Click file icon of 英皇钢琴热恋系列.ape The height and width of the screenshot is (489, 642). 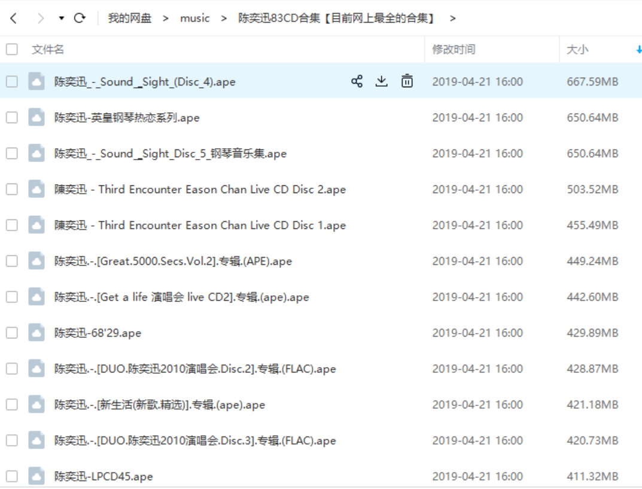(x=36, y=117)
